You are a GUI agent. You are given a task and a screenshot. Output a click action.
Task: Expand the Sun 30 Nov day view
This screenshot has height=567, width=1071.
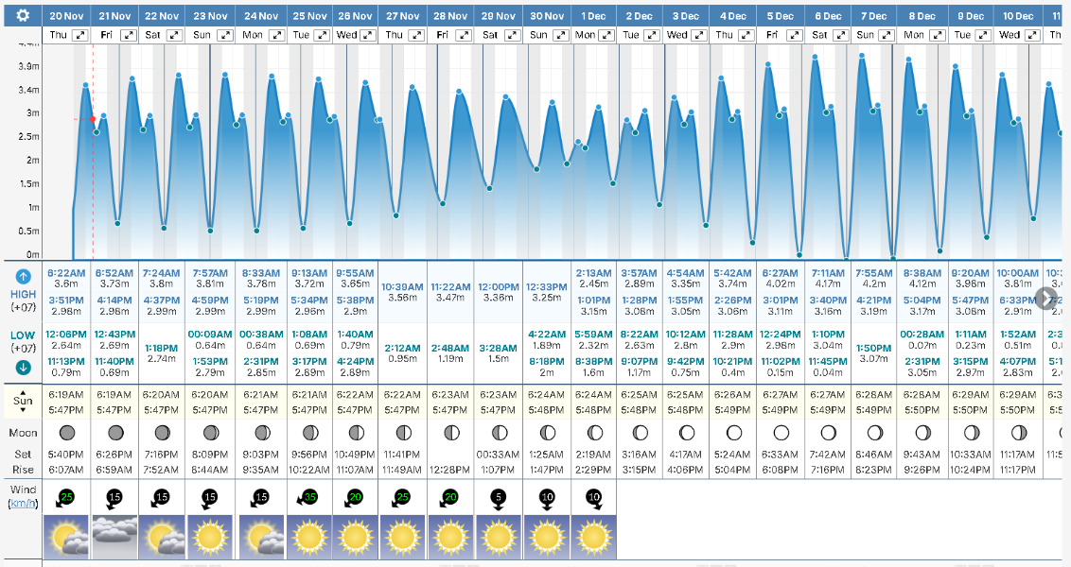point(560,35)
